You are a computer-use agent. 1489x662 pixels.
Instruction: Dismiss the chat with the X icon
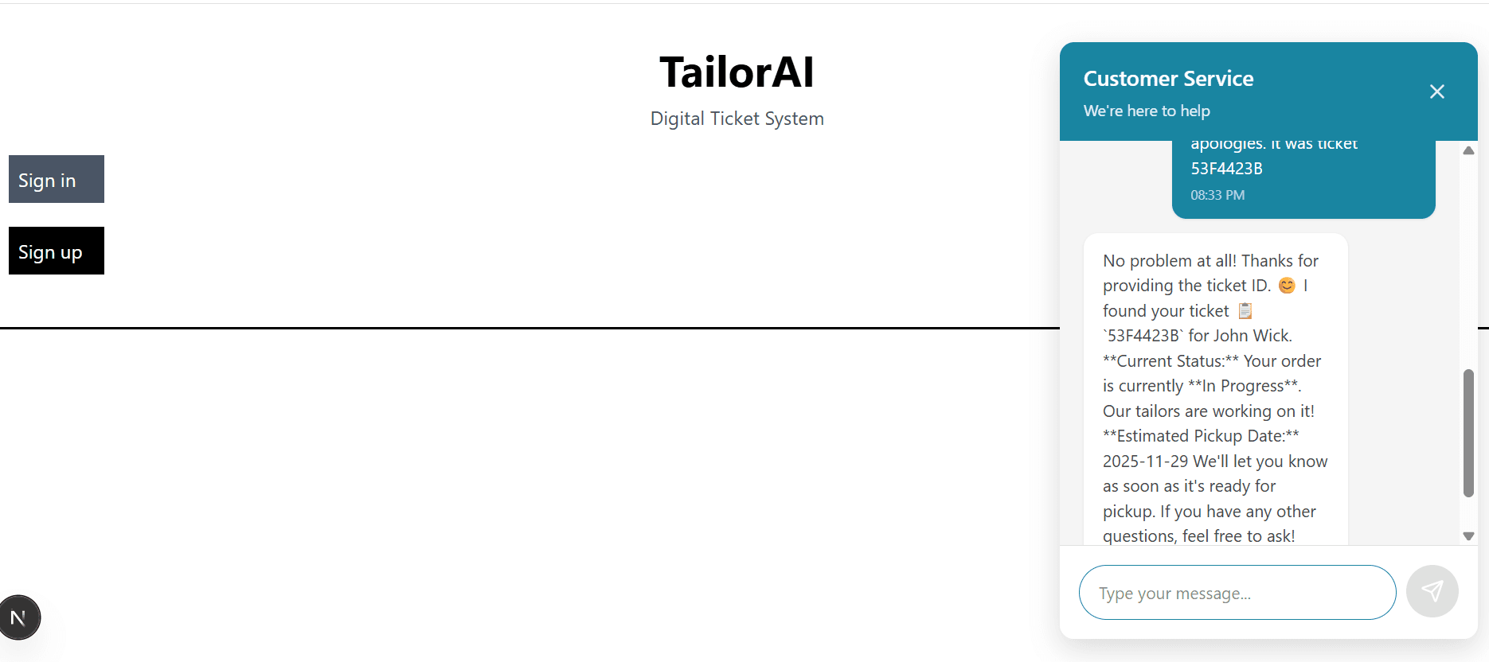(x=1437, y=92)
